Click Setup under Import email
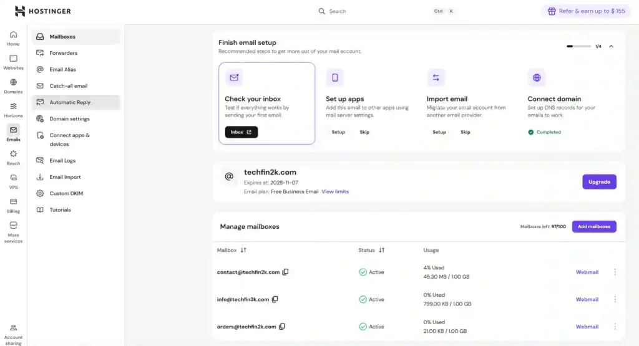 pyautogui.click(x=439, y=132)
